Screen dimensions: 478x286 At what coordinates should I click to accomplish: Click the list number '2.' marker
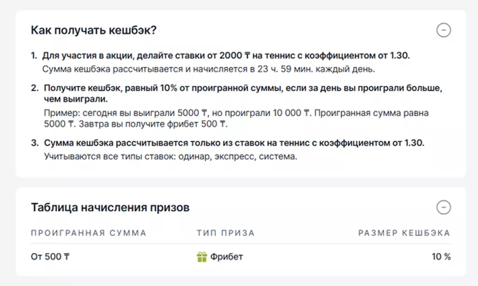(35, 88)
